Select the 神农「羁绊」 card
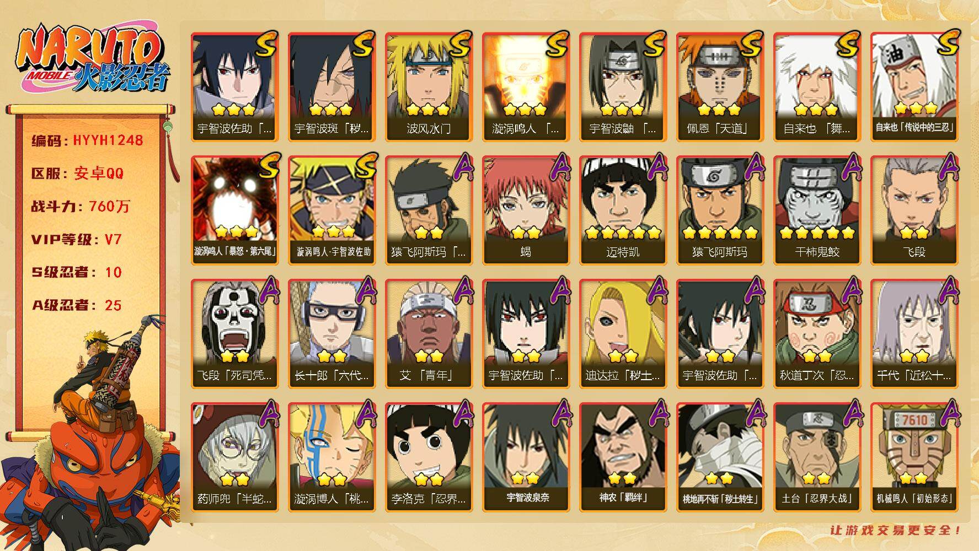The height and width of the screenshot is (551, 979). coord(623,457)
